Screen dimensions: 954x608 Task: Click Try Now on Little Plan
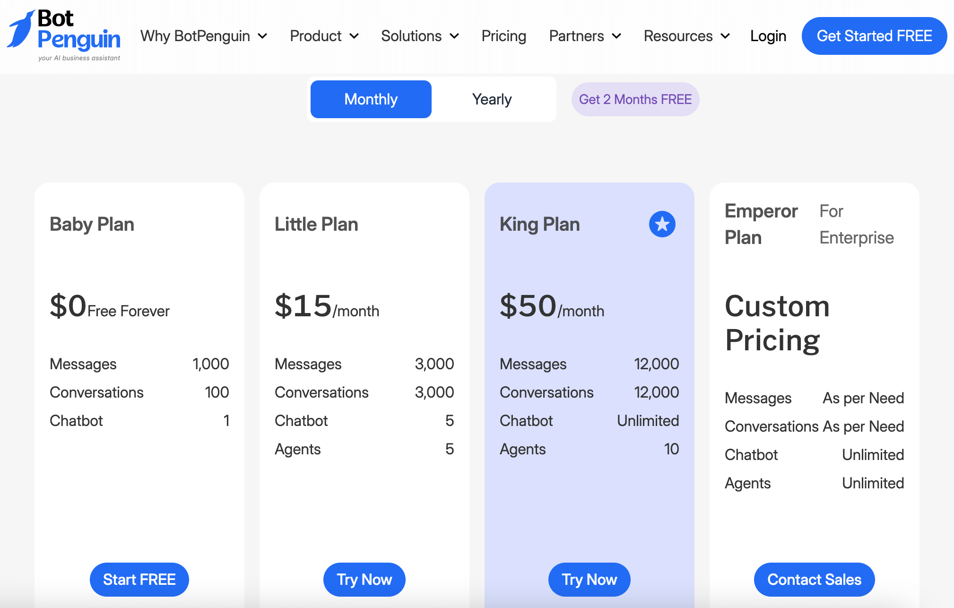click(364, 580)
